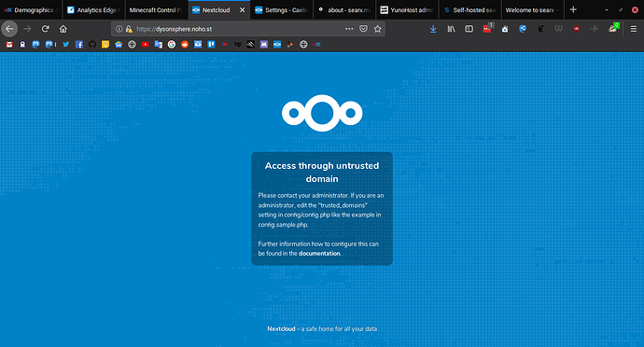The width and height of the screenshot is (644, 347).
Task: Go back to the previous page
Action: [x=9, y=29]
